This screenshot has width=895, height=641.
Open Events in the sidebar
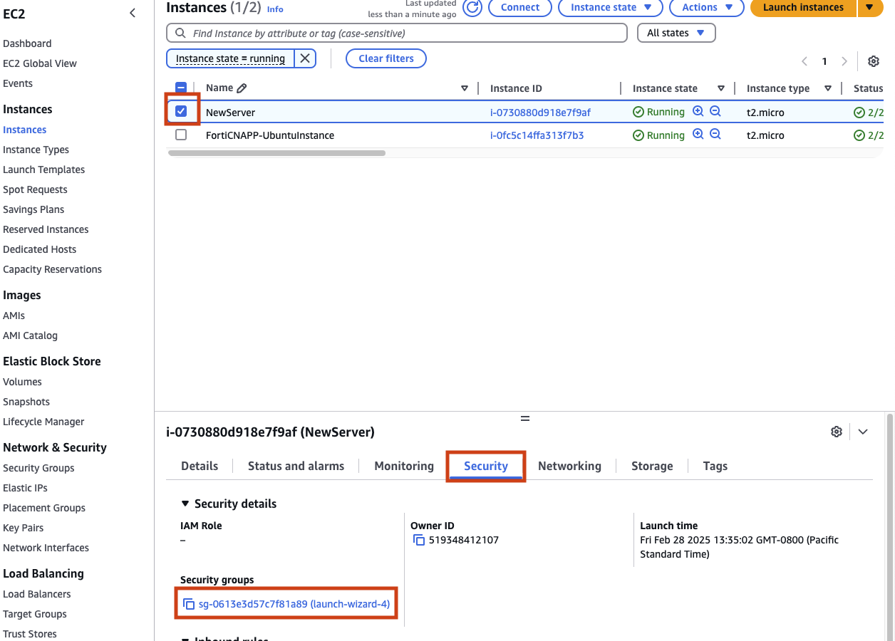coord(18,83)
